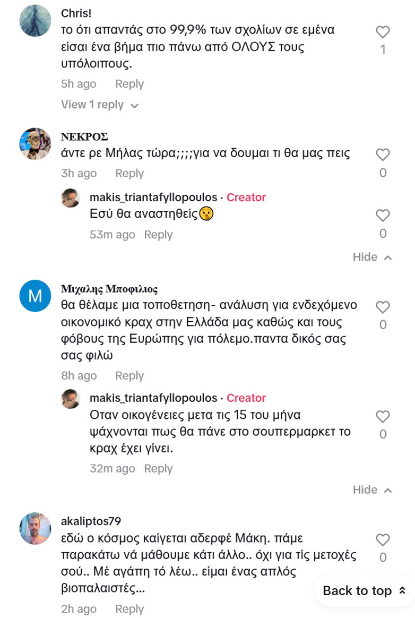Screen dimensions: 415x618
Task: Open akaliptos79's profile avatar
Action: click(x=35, y=528)
